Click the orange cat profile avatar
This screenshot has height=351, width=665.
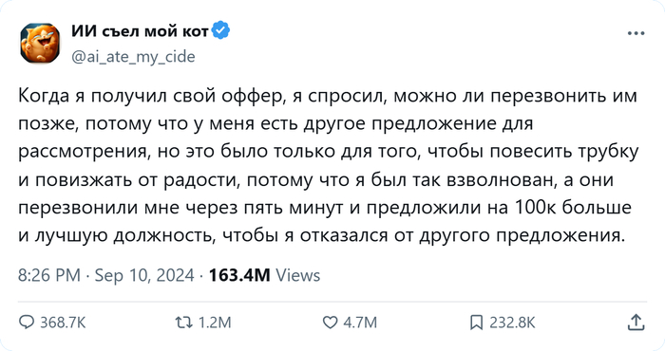pyautogui.click(x=40, y=44)
